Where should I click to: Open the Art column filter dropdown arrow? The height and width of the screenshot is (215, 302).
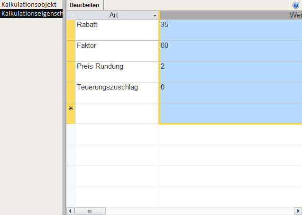pos(155,16)
